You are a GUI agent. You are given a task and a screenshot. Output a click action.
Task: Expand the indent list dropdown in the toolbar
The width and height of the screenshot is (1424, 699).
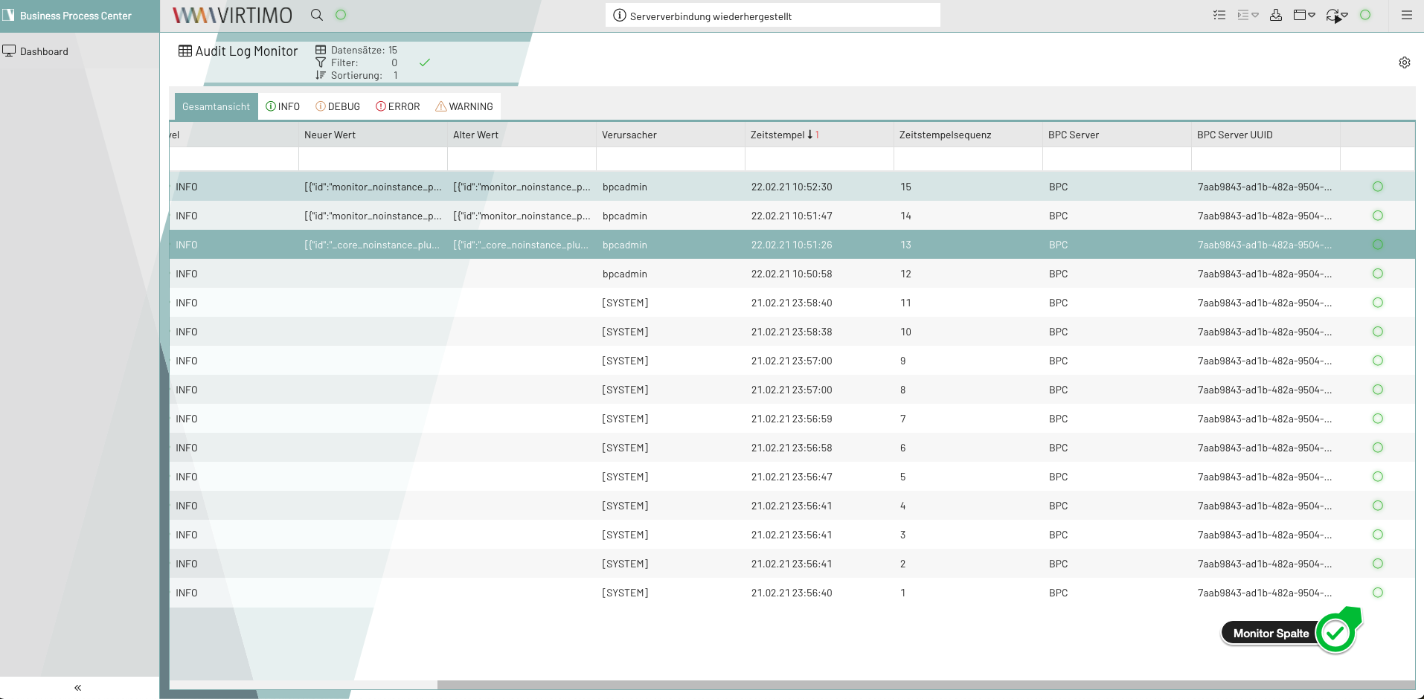[x=1256, y=15]
